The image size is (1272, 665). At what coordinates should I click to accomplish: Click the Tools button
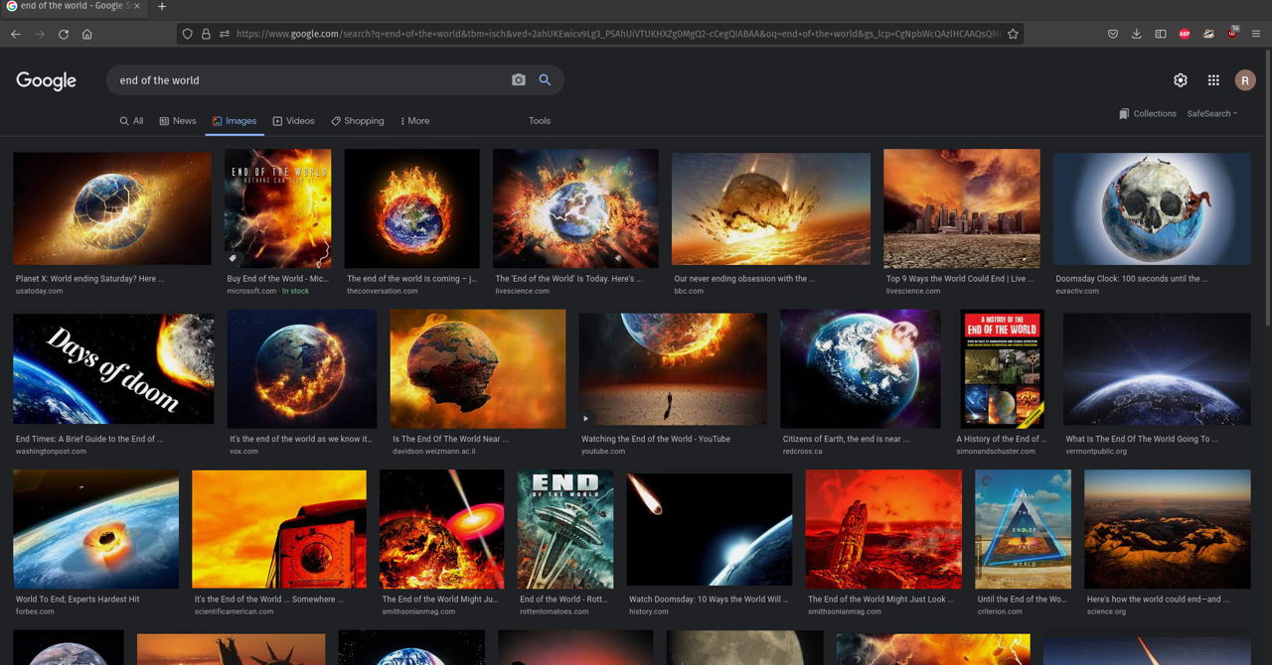(x=540, y=121)
